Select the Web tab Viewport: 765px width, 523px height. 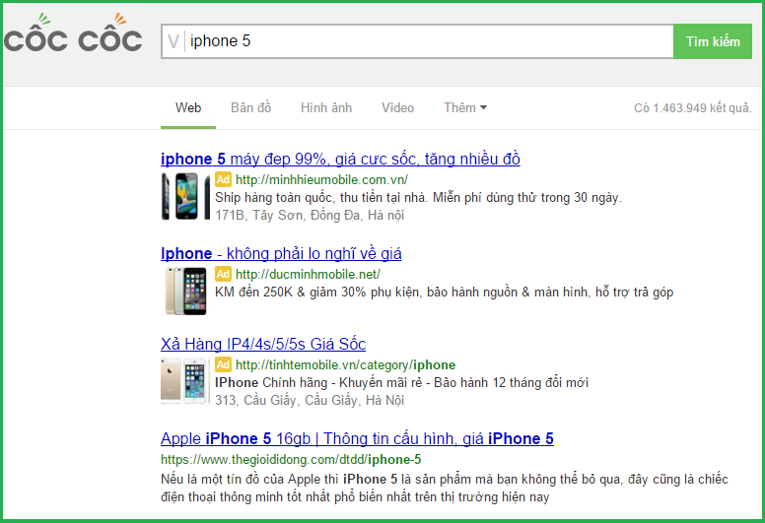pyautogui.click(x=188, y=107)
